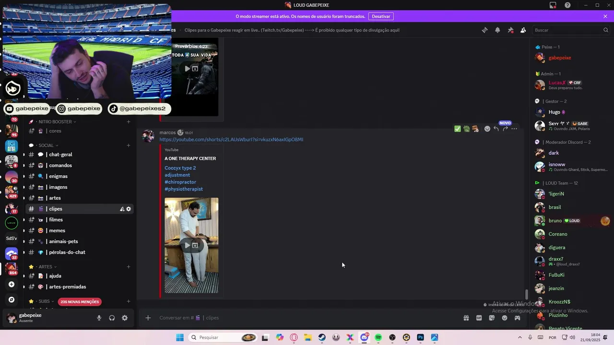Open notification settings bell icon
Image resolution: width=614 pixels, height=345 pixels.
tap(497, 30)
